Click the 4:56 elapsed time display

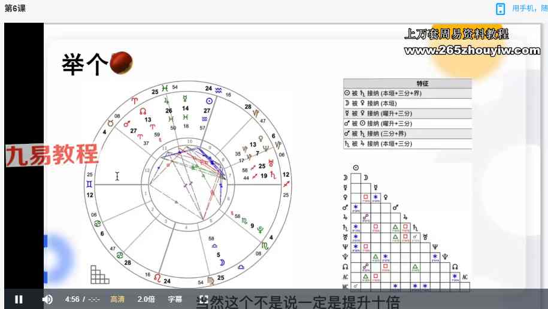[72, 299]
